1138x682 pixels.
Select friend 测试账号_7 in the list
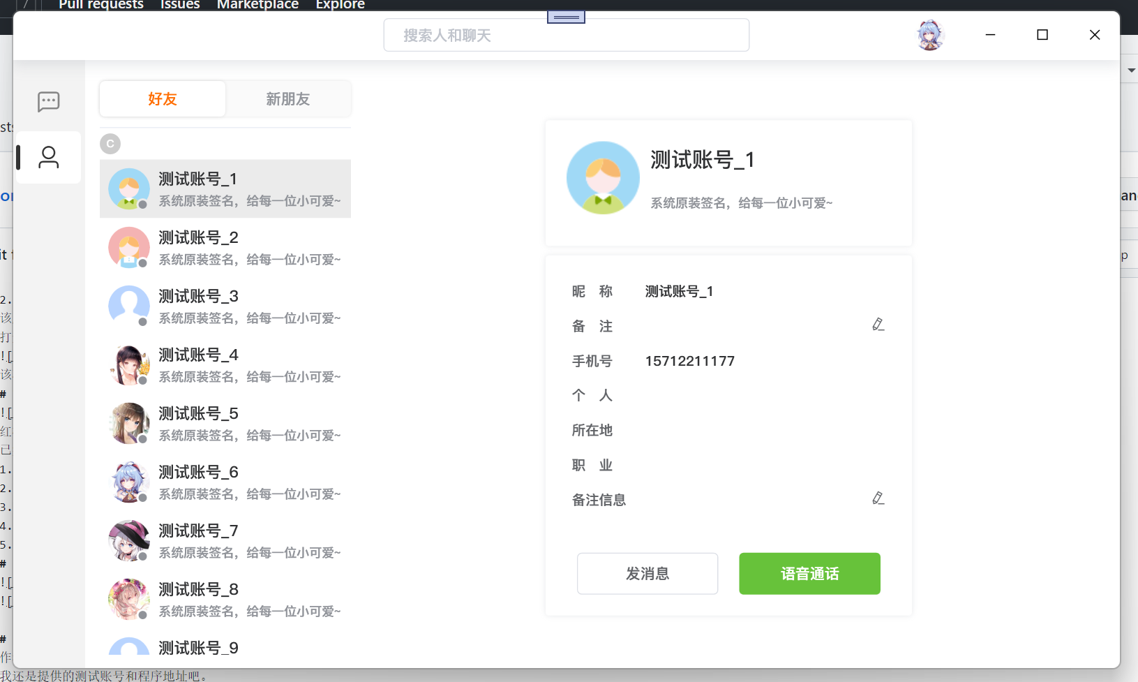pos(225,541)
